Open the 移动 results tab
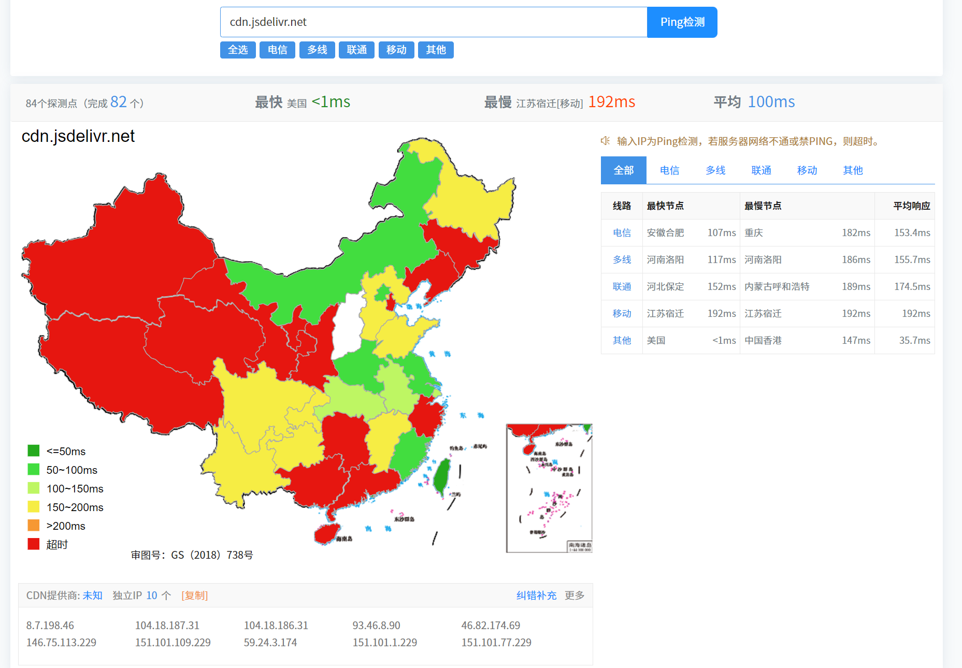This screenshot has width=962, height=668. 807,170
